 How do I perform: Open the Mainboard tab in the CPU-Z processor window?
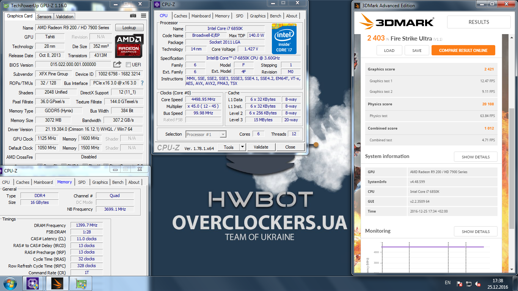point(201,16)
